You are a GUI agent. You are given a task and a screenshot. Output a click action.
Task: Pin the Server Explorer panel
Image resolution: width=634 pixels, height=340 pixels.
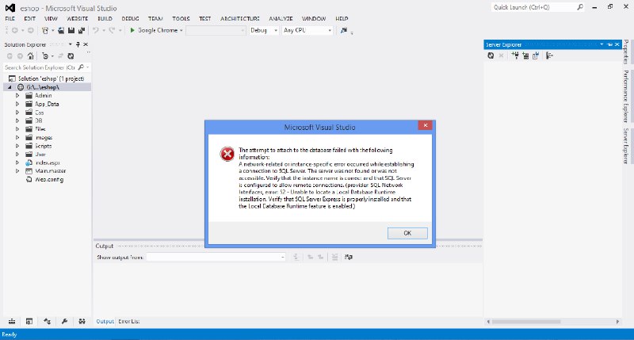click(x=609, y=44)
